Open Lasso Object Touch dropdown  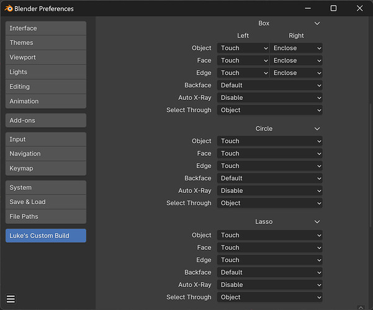(x=270, y=235)
